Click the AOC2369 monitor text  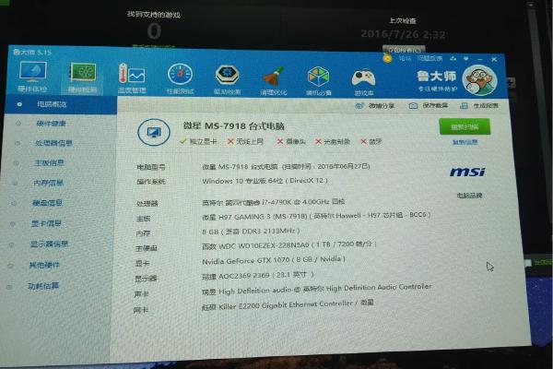pos(258,276)
